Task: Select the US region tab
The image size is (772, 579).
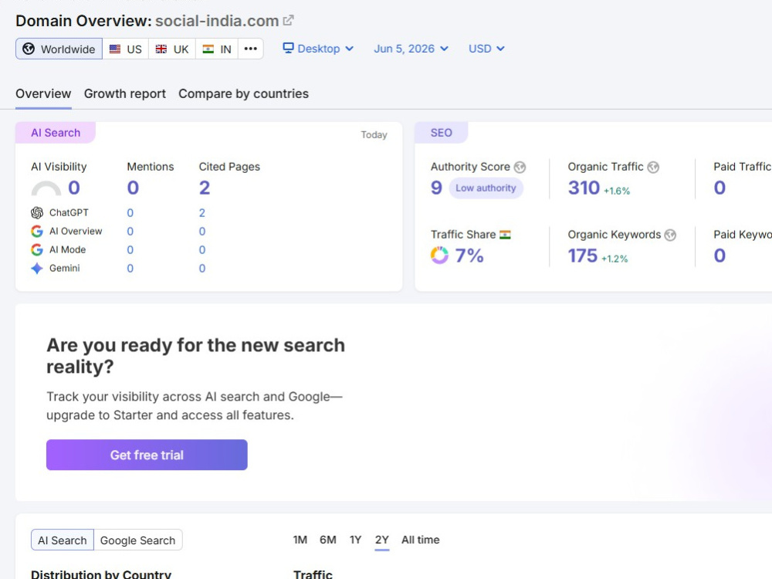Action: click(x=126, y=49)
